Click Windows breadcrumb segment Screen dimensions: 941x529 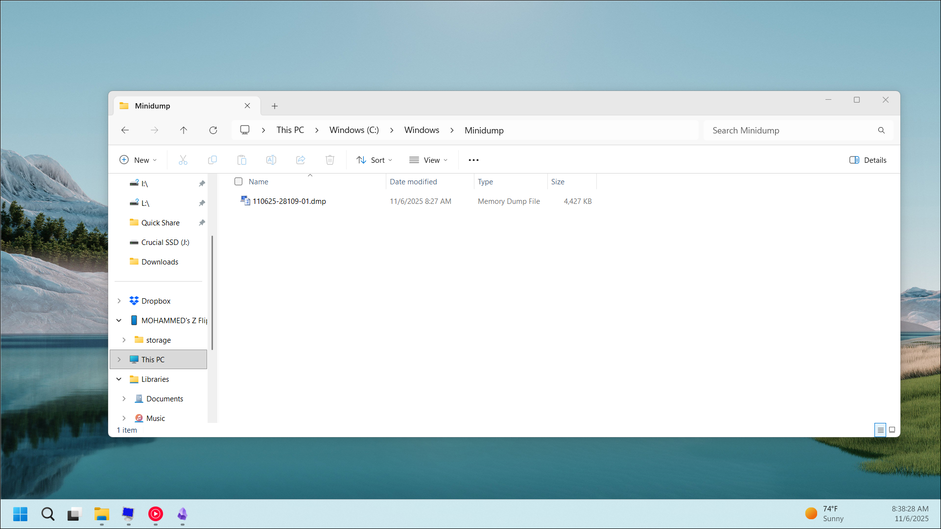[422, 130]
